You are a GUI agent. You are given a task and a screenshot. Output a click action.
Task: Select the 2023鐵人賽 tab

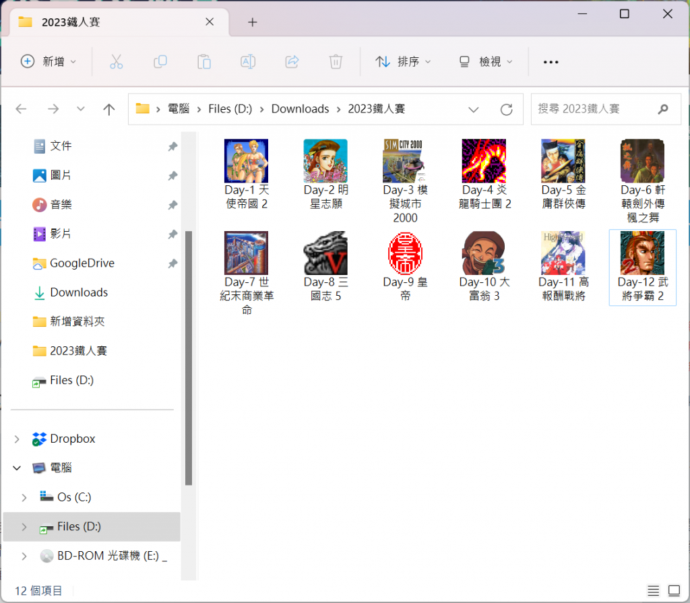click(x=119, y=22)
